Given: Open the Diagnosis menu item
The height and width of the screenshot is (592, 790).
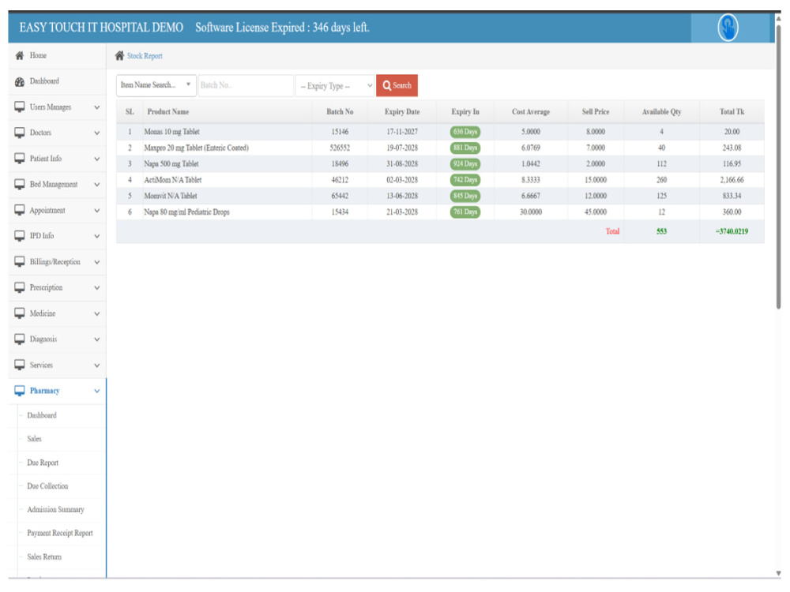Looking at the screenshot, I should 58,339.
